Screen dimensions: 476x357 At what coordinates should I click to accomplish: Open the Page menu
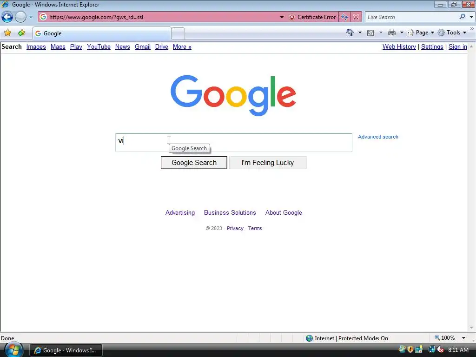click(421, 33)
